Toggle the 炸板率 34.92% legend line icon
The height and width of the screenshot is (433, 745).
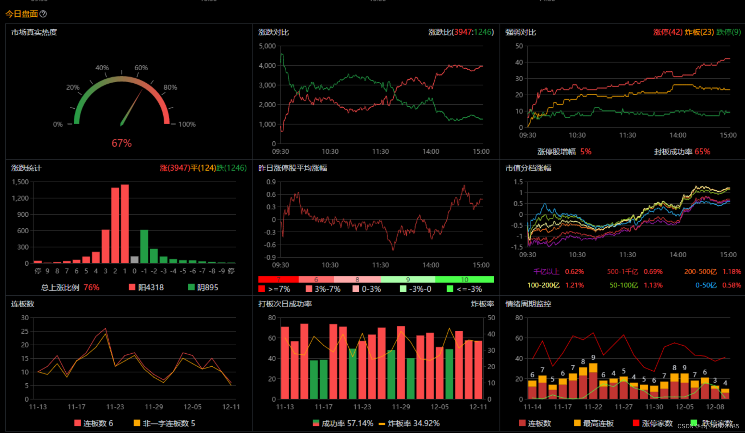(382, 424)
